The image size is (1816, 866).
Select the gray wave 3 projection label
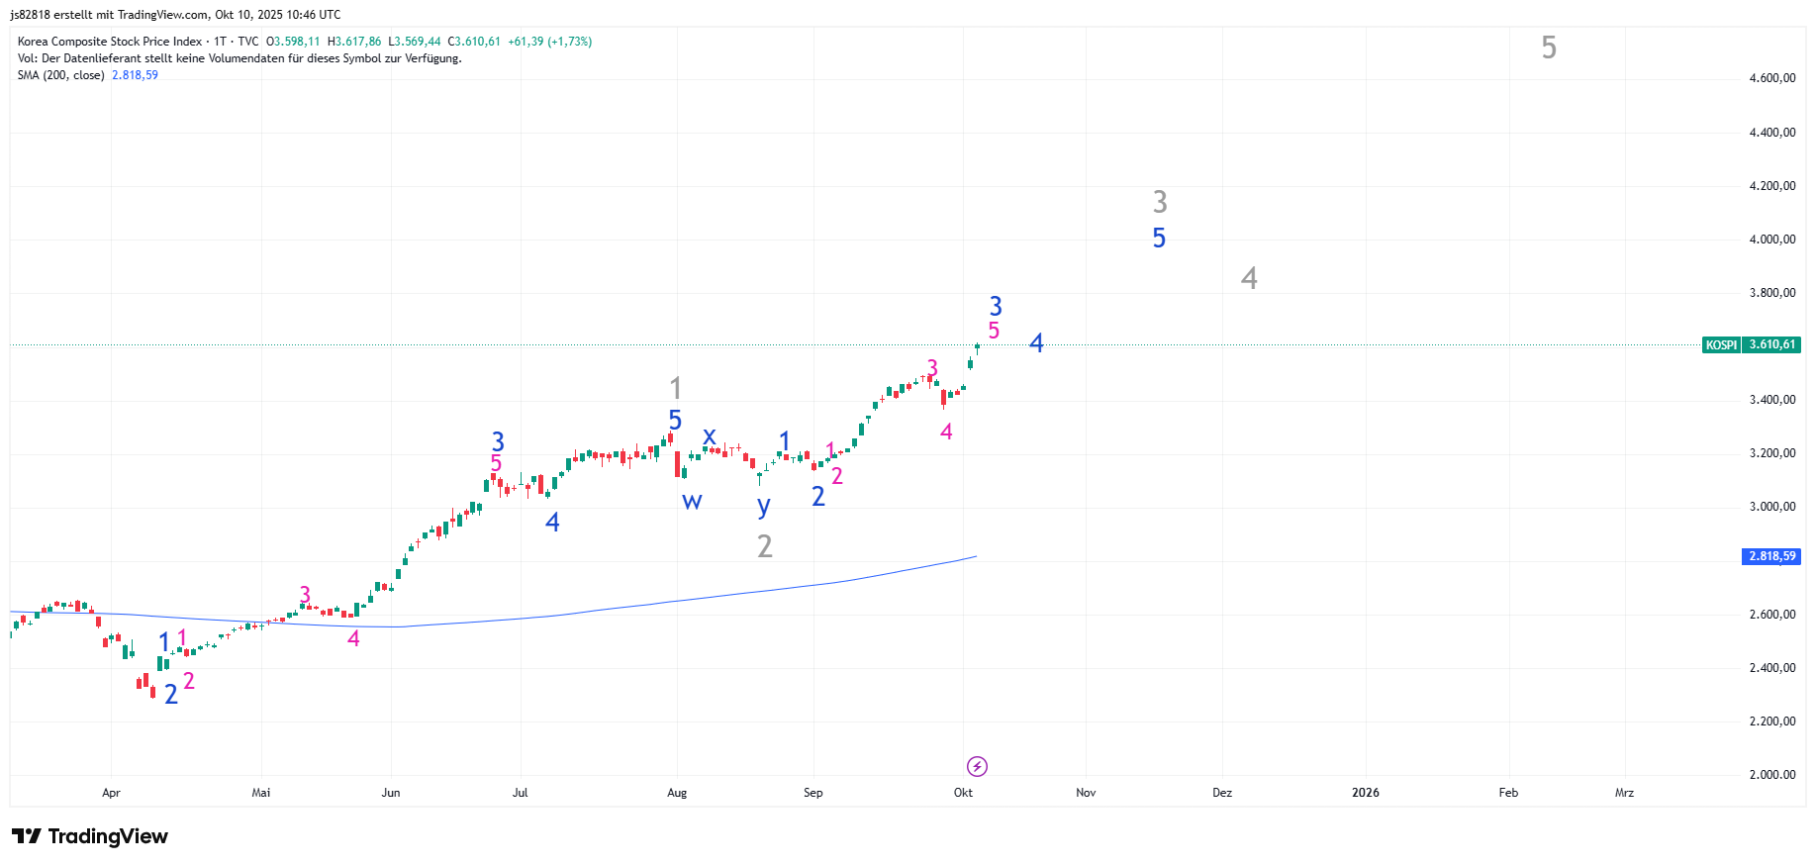point(1160,202)
